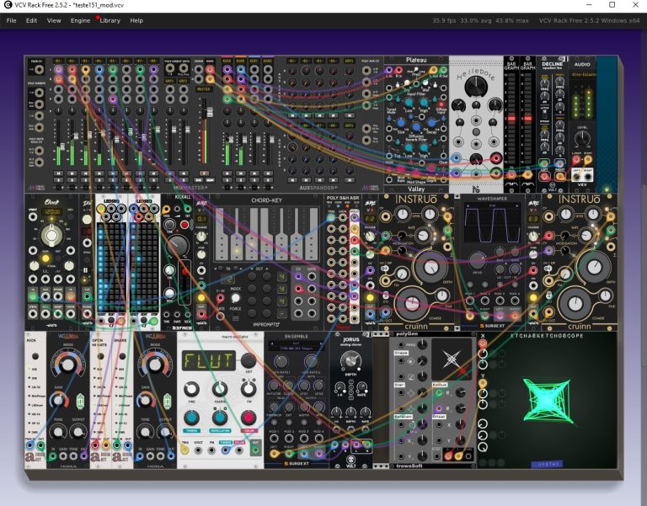Click the AUXA return fader
647x506 pixels.
coord(231,140)
